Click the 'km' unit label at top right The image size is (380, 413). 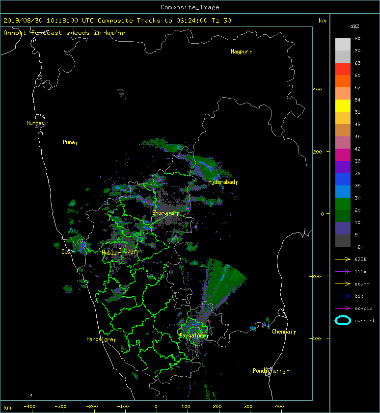(x=322, y=21)
